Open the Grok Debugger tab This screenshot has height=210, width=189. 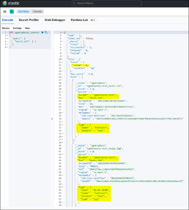tap(55, 20)
